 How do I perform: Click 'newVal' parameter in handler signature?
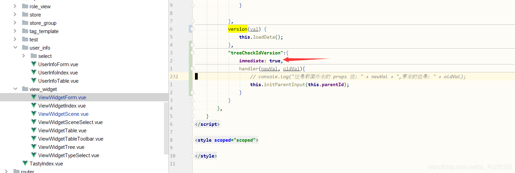pos(269,69)
